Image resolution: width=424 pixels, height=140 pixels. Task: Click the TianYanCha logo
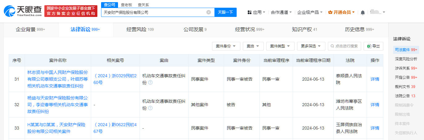click(x=23, y=11)
